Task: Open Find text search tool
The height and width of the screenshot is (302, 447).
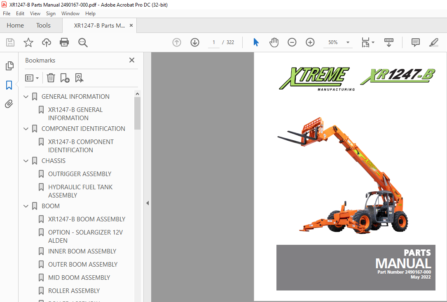Action: click(83, 42)
